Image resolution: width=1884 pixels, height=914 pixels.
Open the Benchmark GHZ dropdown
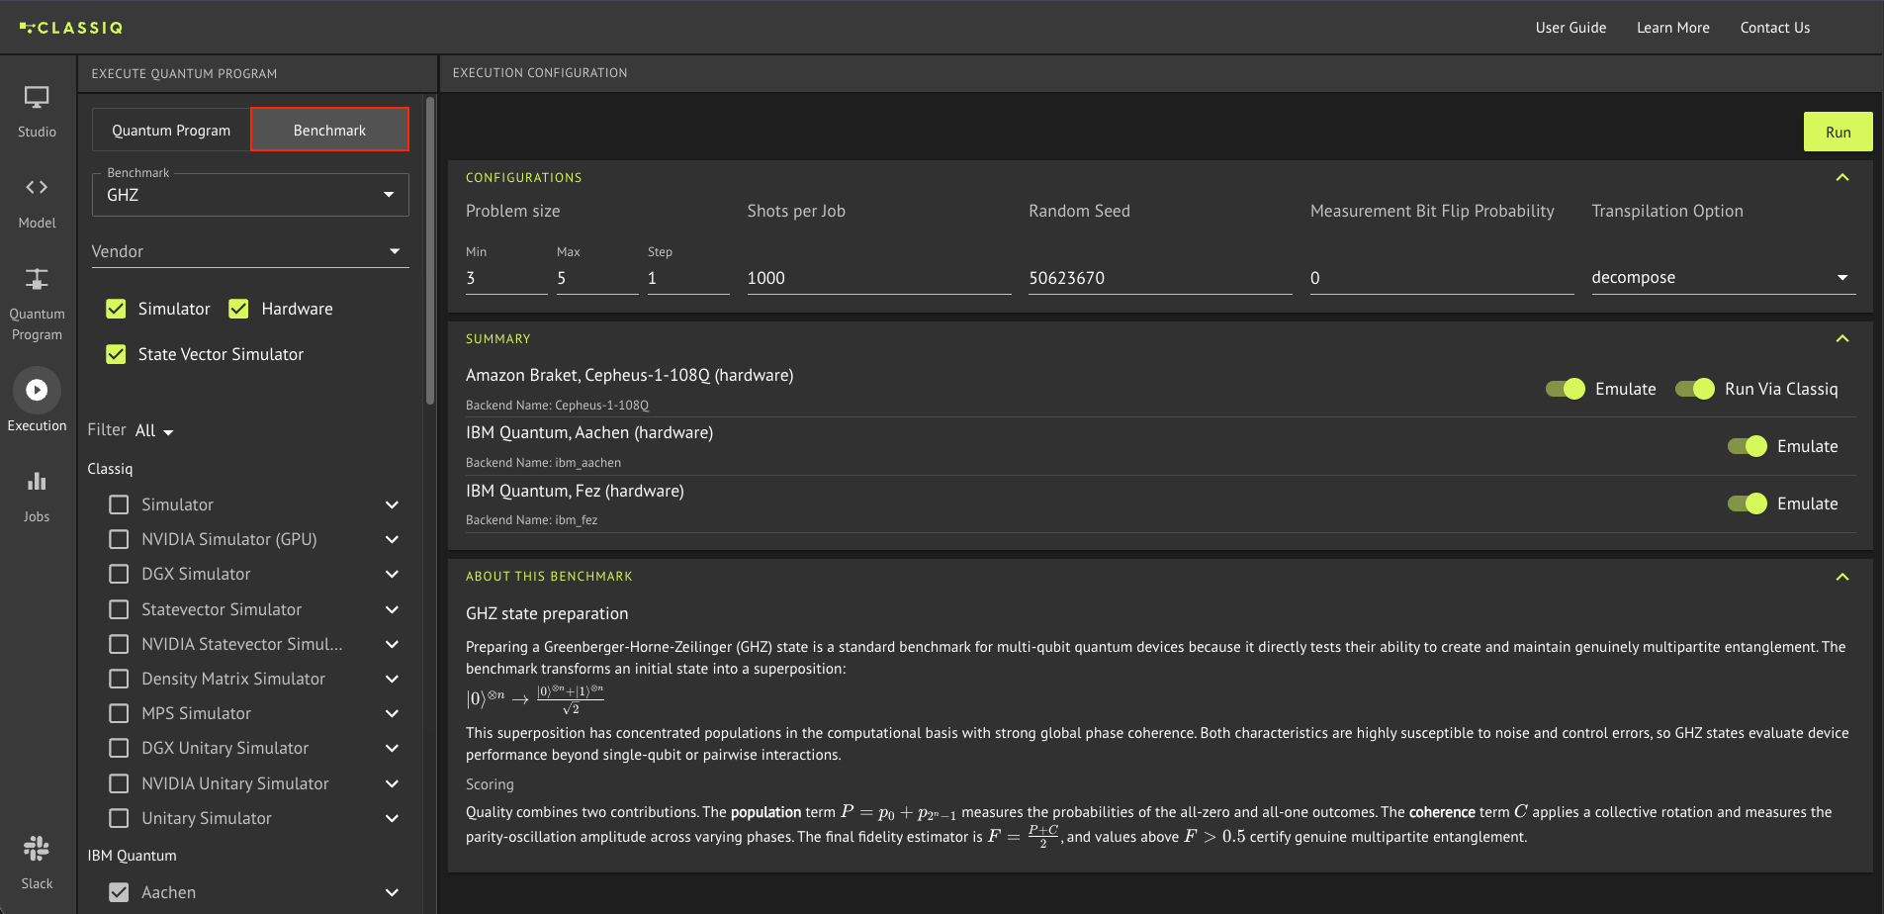pos(250,195)
